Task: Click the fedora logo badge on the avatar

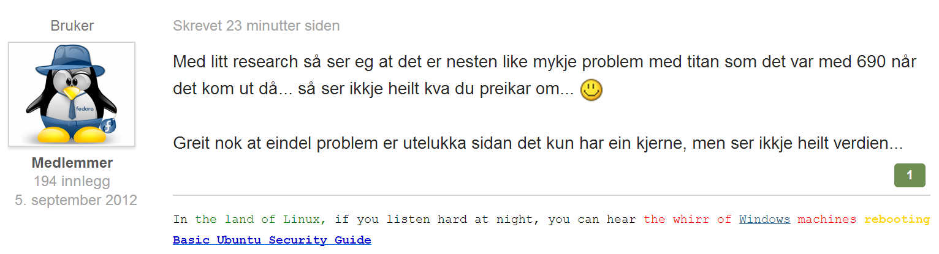Action: (107, 126)
